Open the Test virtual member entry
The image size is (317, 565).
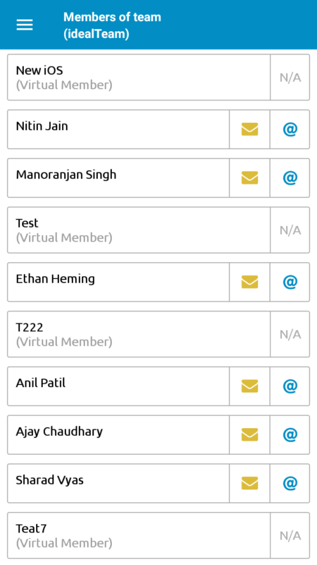(x=139, y=230)
